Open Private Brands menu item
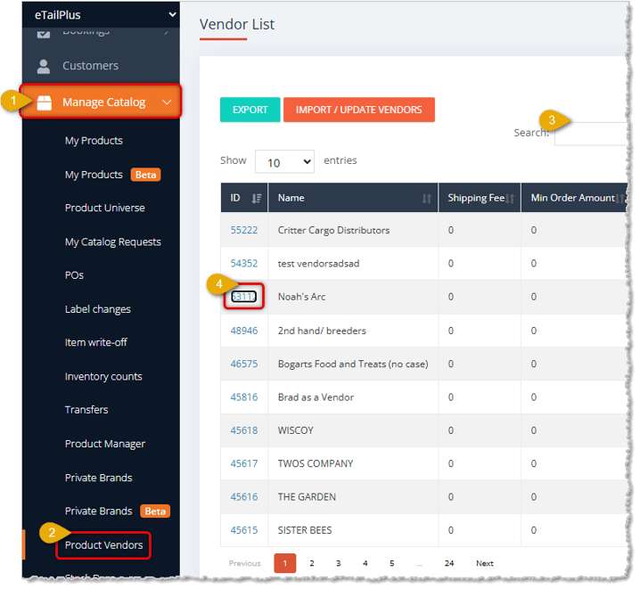This screenshot has height=589, width=640. [98, 478]
